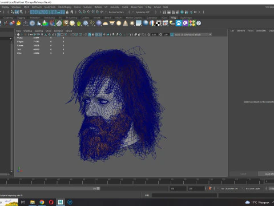
Task: Click the yellow grid sphere shelf icon
Action: pos(72,23)
